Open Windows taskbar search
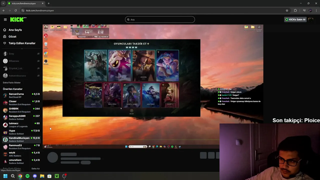Screen dimensions: 320x180 (x=13, y=176)
